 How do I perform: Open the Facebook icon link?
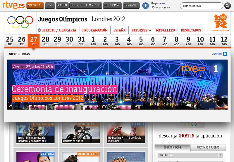click(145, 6)
